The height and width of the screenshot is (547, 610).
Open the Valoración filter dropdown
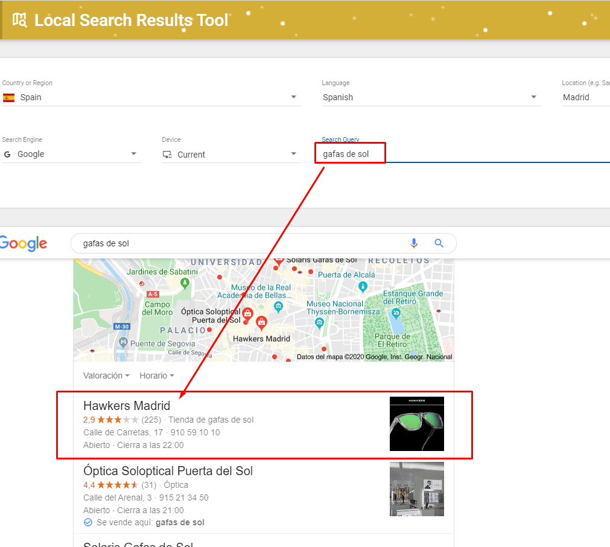point(106,376)
